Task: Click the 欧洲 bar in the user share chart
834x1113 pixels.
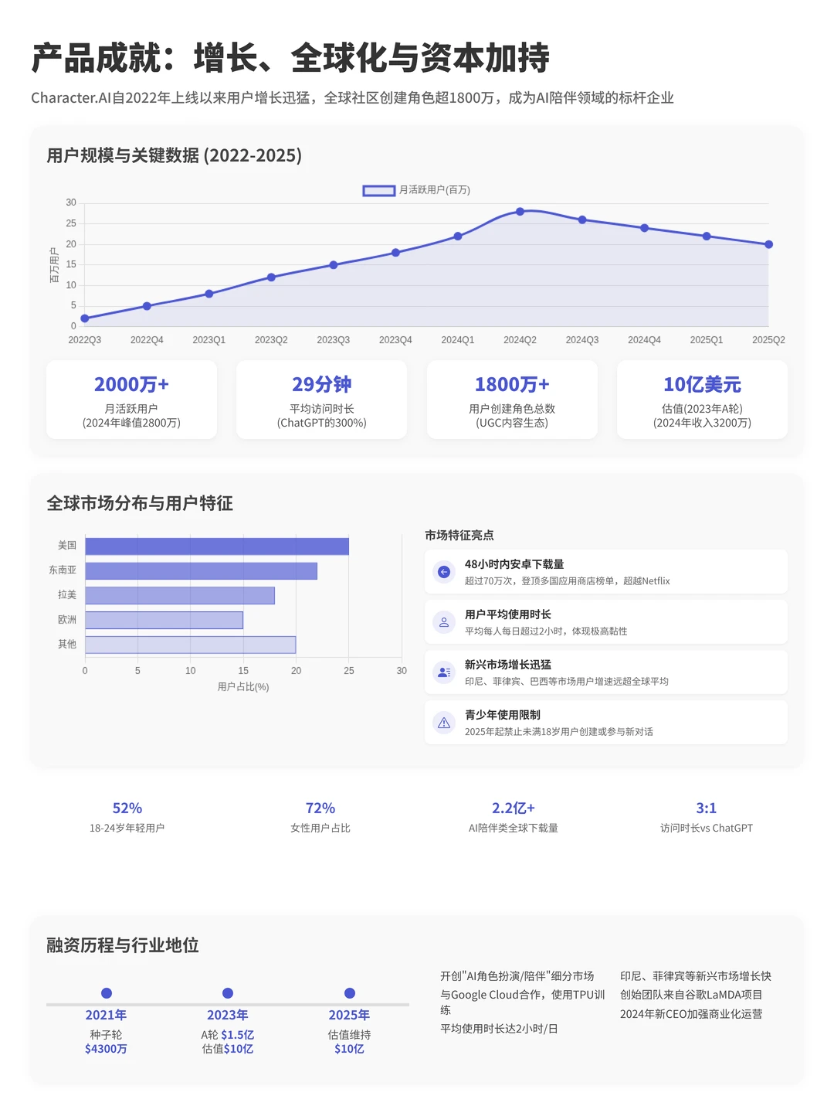Action: click(x=164, y=621)
